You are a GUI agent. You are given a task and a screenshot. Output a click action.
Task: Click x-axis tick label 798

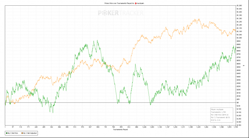click(113, 127)
